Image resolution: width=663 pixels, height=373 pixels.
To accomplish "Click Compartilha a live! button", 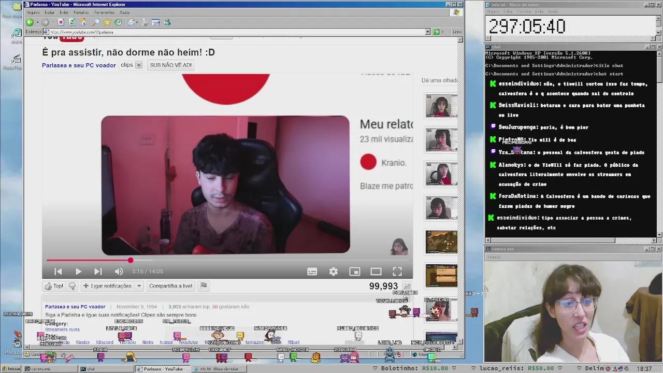I will tap(170, 286).
